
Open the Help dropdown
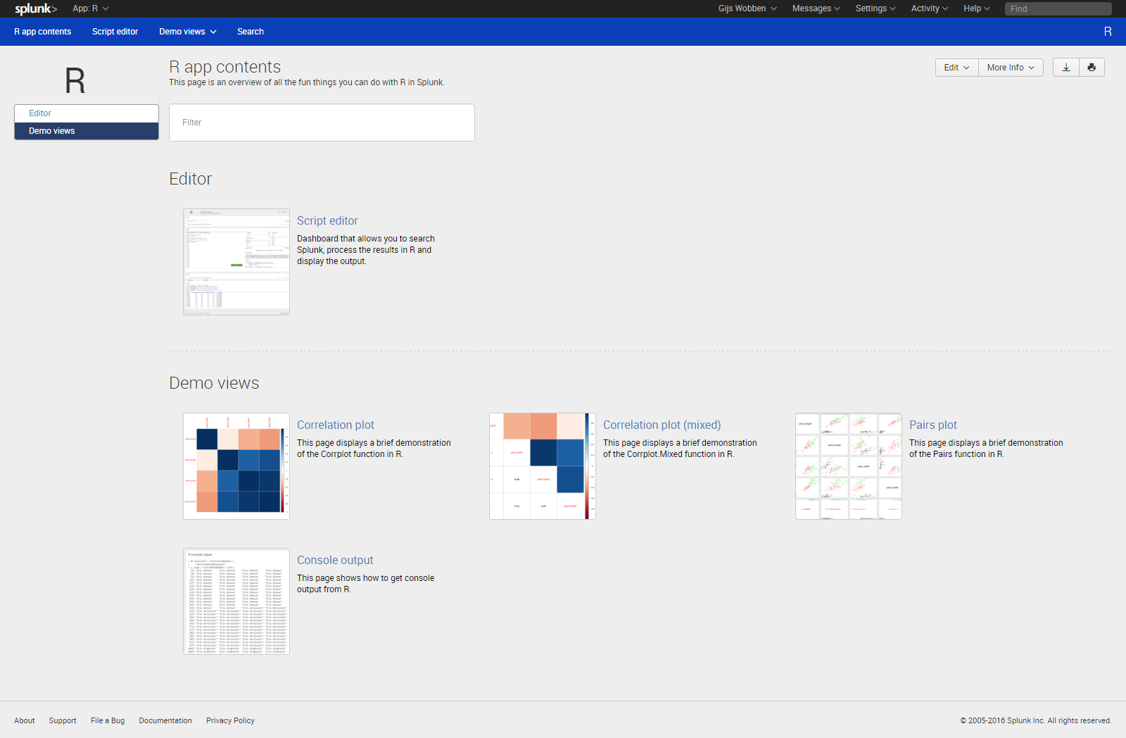977,8
